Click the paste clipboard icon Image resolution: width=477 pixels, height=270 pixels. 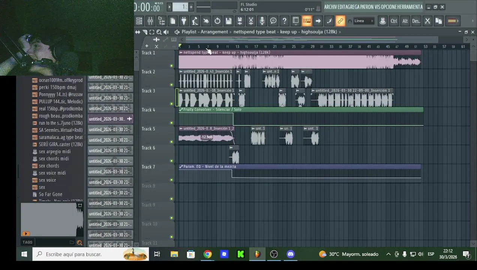[x=439, y=21]
